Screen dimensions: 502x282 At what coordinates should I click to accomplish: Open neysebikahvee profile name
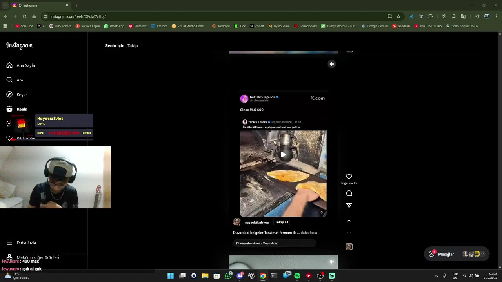click(x=256, y=222)
